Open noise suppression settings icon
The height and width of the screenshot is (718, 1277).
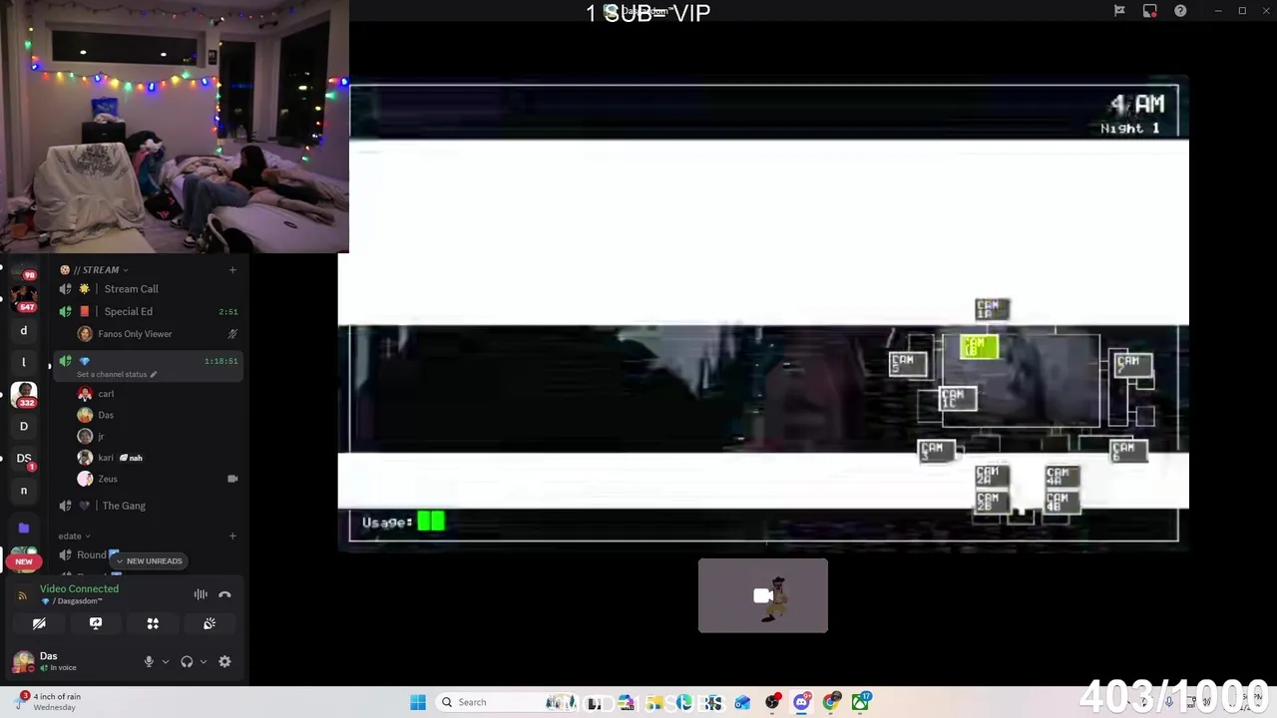pyautogui.click(x=201, y=594)
